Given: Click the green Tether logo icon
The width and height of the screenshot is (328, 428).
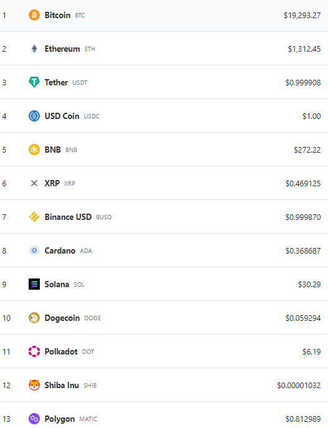Looking at the screenshot, I should (34, 82).
